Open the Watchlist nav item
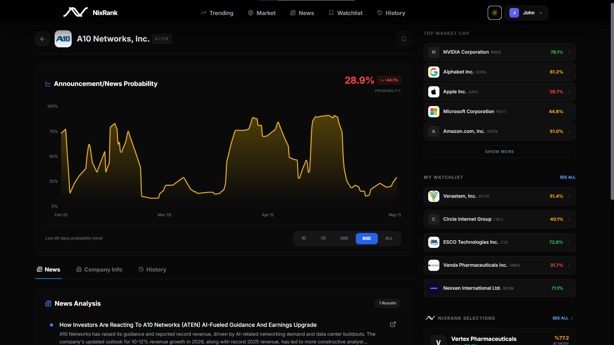This screenshot has height=345, width=614. click(x=345, y=13)
